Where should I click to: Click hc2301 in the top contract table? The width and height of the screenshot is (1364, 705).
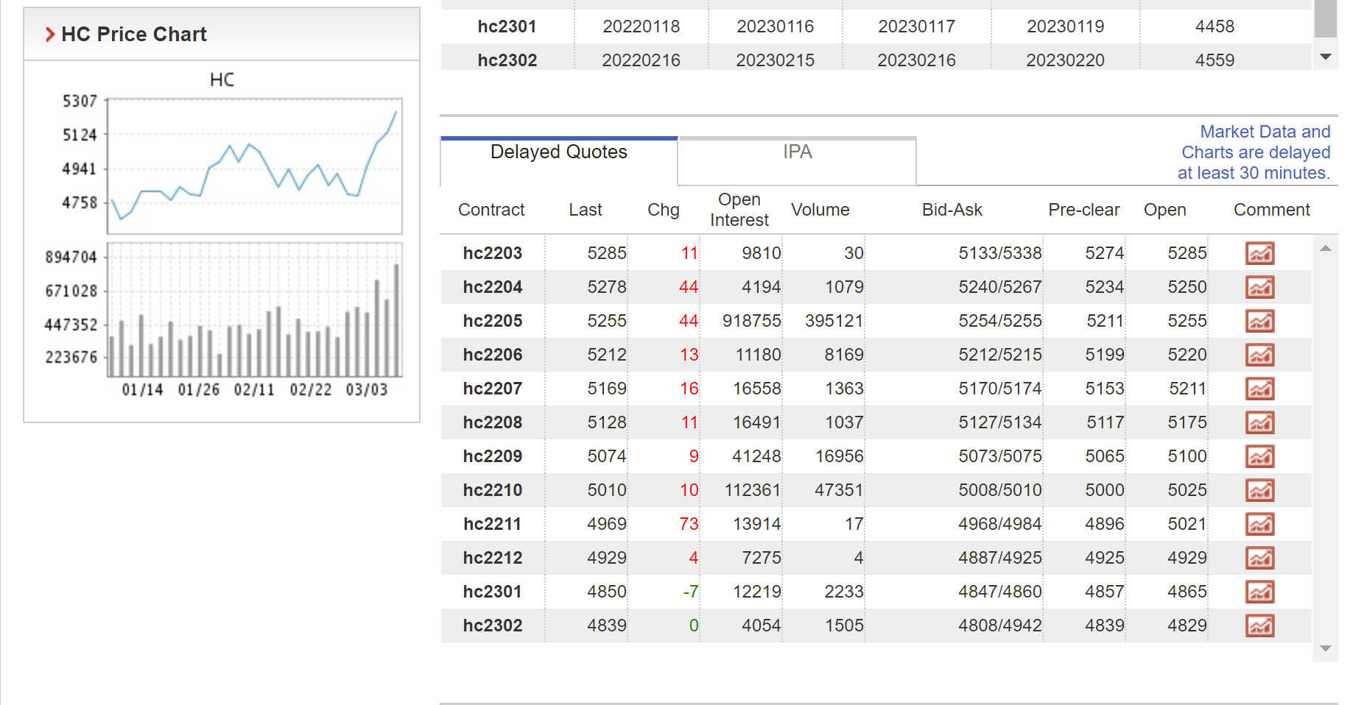507,26
